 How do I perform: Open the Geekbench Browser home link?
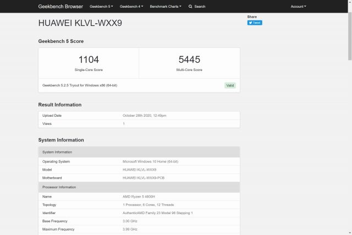point(61,7)
